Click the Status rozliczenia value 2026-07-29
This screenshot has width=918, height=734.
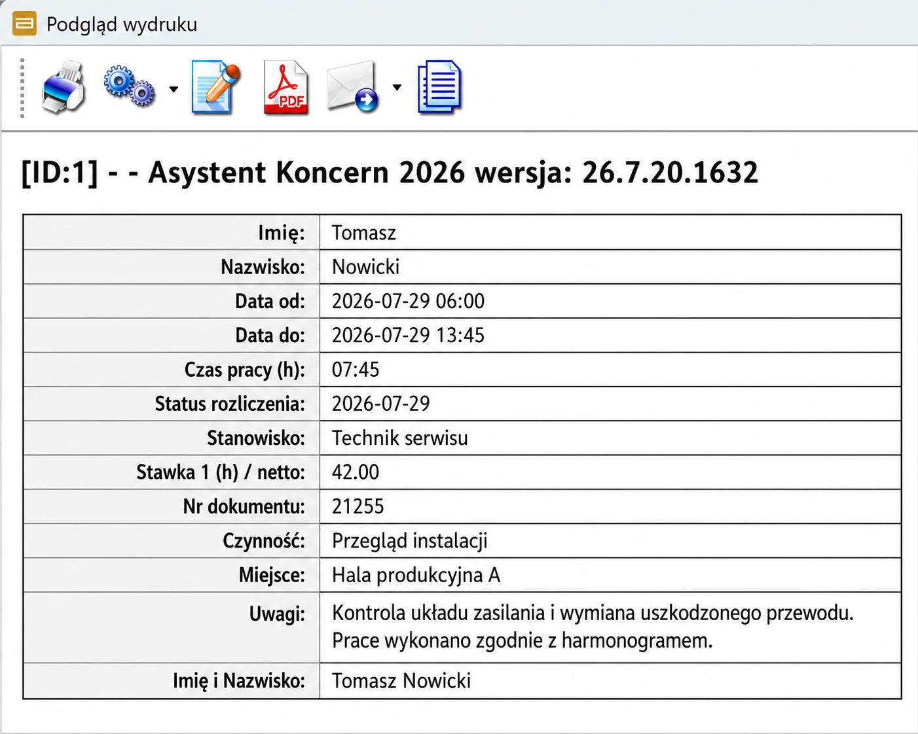(x=381, y=404)
